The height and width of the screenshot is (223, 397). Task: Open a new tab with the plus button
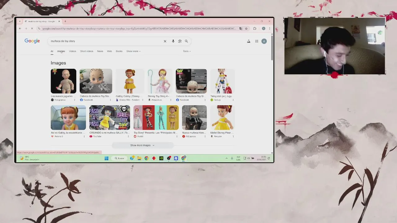[x=65, y=21]
